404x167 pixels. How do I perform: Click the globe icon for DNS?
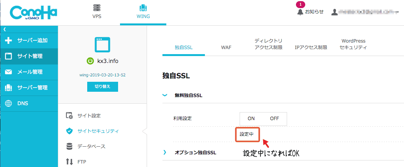coord(8,103)
